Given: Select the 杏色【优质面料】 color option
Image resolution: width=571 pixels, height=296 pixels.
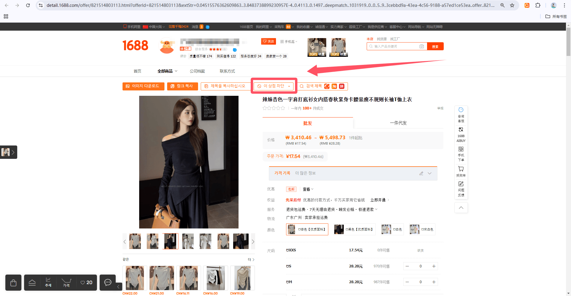Looking at the screenshot, I should [307, 229].
